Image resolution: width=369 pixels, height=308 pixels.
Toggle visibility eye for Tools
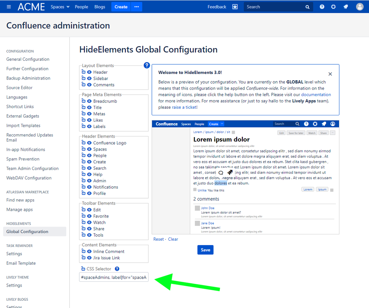tap(89, 235)
